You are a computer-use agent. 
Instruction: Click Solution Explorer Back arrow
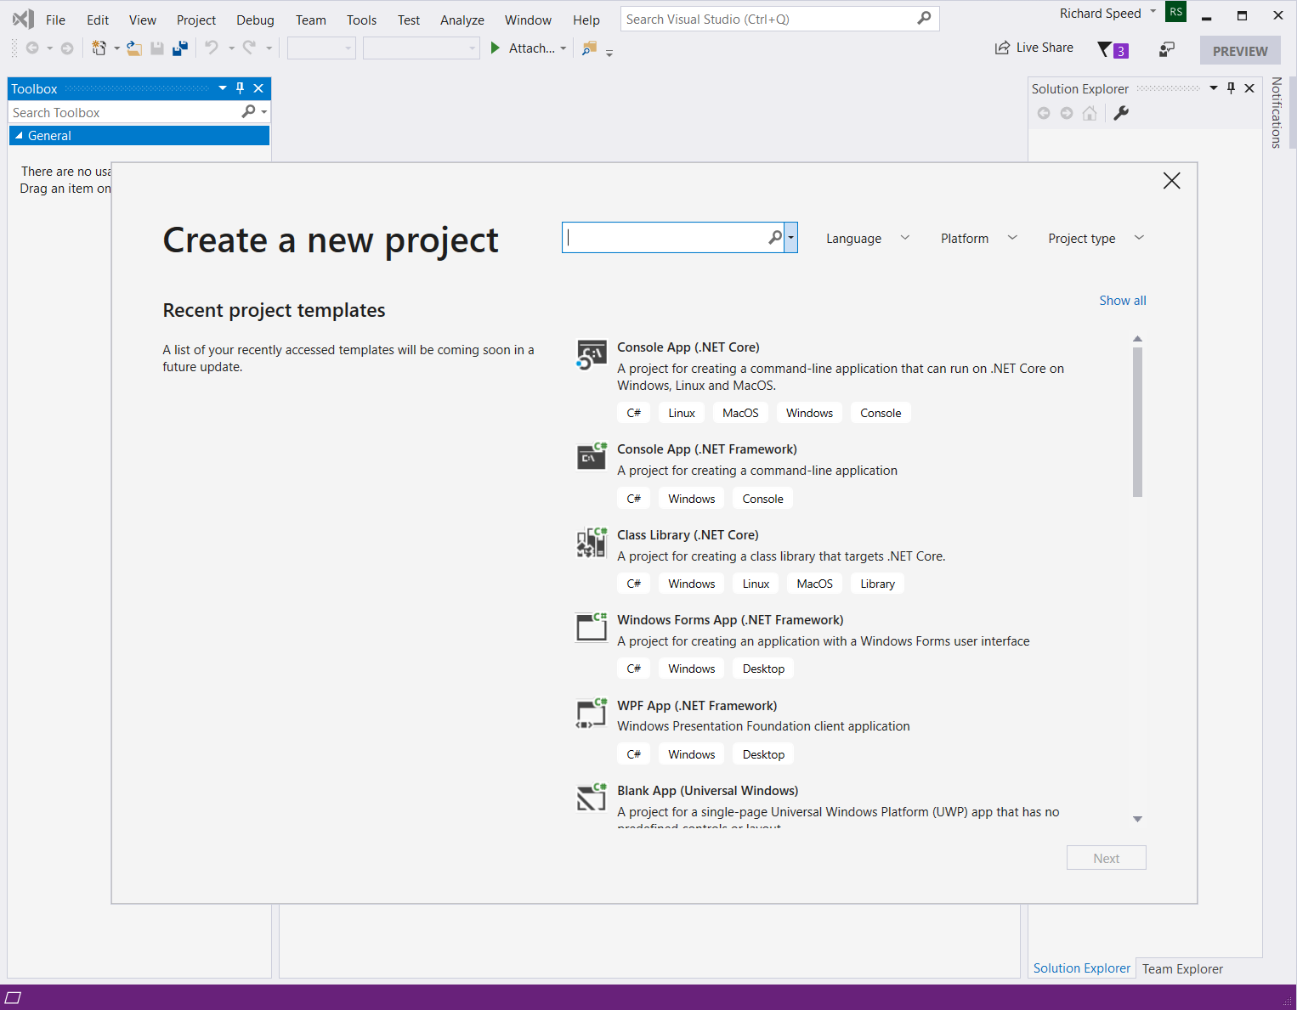pos(1044,113)
